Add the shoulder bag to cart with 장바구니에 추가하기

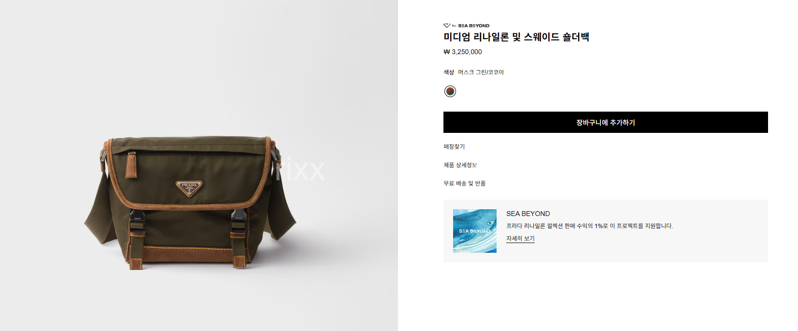tap(605, 122)
